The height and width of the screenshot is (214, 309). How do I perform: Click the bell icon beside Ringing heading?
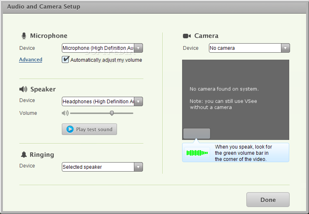coord(24,155)
